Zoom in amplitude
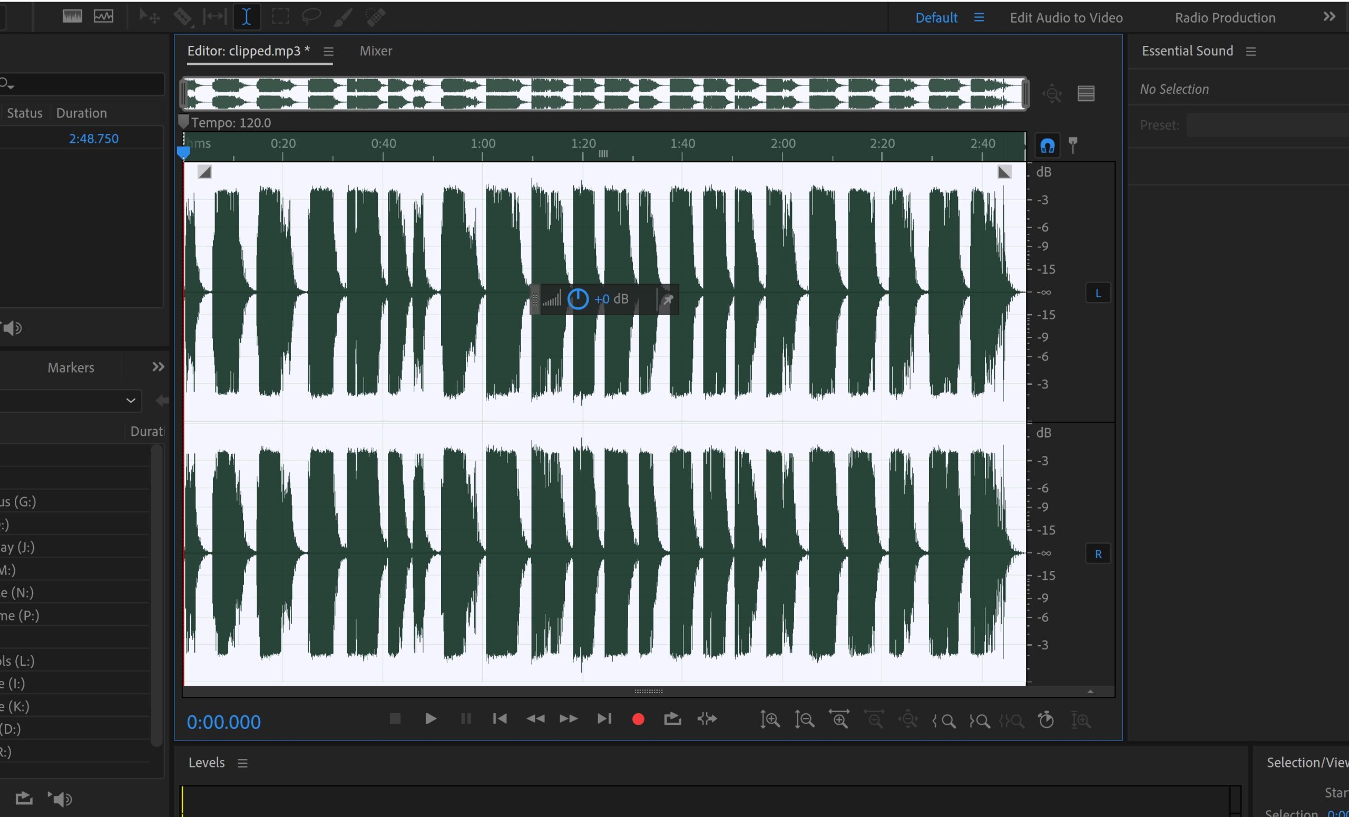Image resolution: width=1349 pixels, height=817 pixels. pyautogui.click(x=770, y=719)
